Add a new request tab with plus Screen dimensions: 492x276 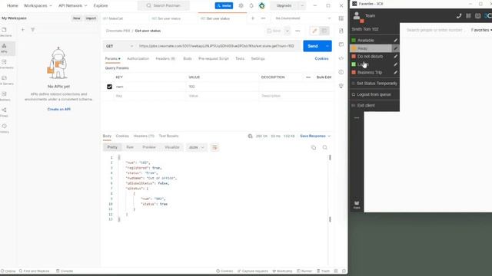[x=253, y=18]
